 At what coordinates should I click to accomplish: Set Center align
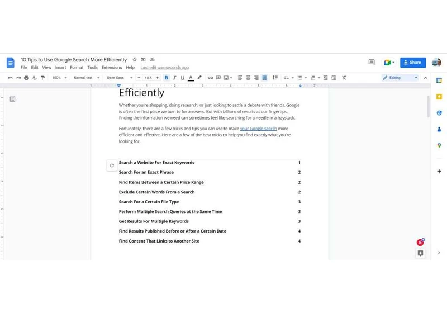[x=248, y=78]
